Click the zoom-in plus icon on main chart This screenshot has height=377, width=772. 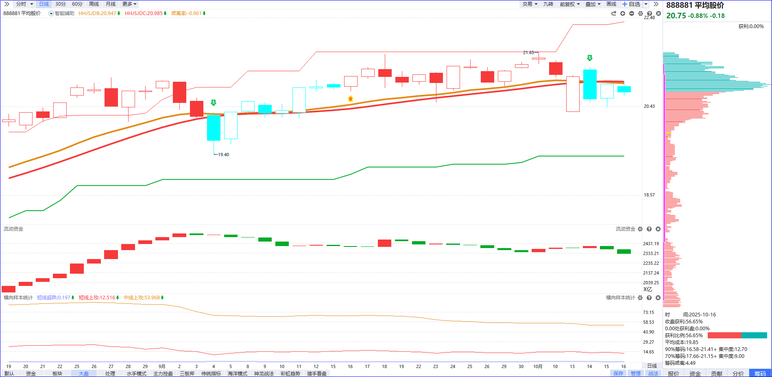[623, 13]
